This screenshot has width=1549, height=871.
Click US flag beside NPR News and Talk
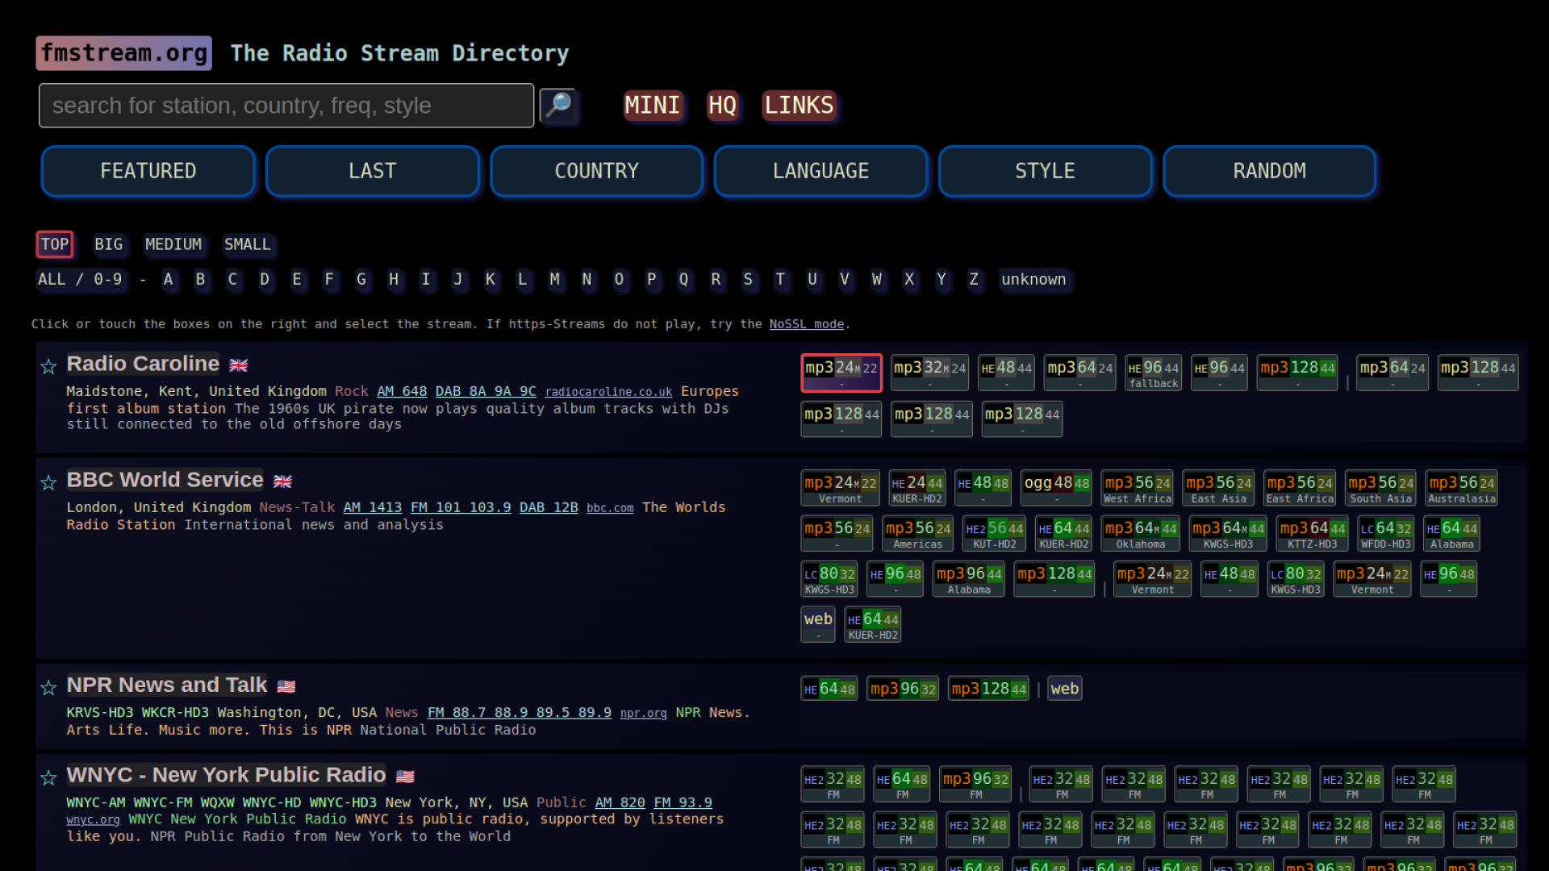[x=286, y=686]
